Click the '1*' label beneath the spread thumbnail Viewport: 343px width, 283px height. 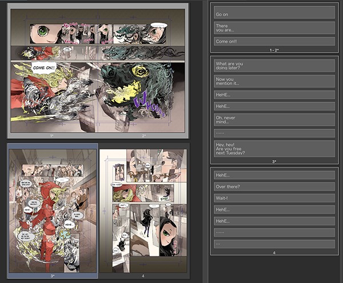(52, 136)
